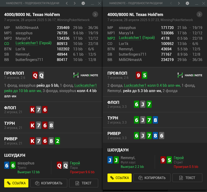Click КОПИРОВАТЬ button in right window
The width and height of the screenshot is (207, 192).
[152, 178]
